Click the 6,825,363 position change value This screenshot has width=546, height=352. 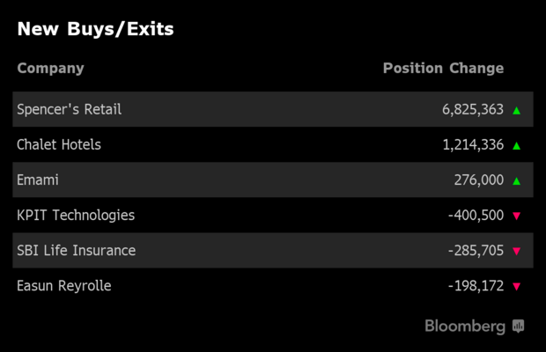pyautogui.click(x=473, y=110)
